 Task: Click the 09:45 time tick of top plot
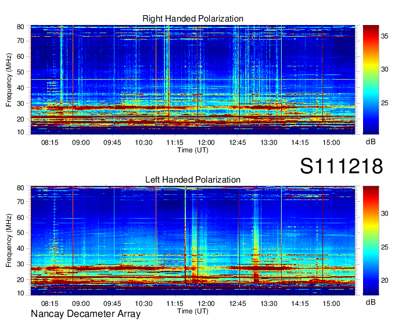tap(112, 142)
